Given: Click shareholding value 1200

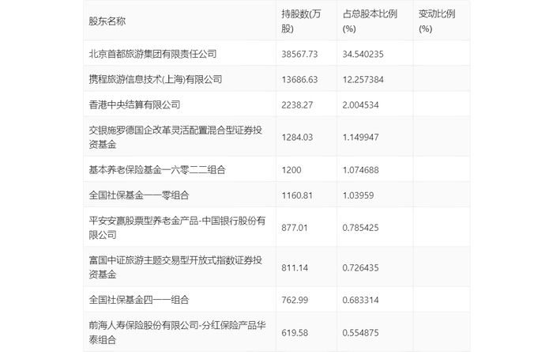Looking at the screenshot, I should pos(292,170).
